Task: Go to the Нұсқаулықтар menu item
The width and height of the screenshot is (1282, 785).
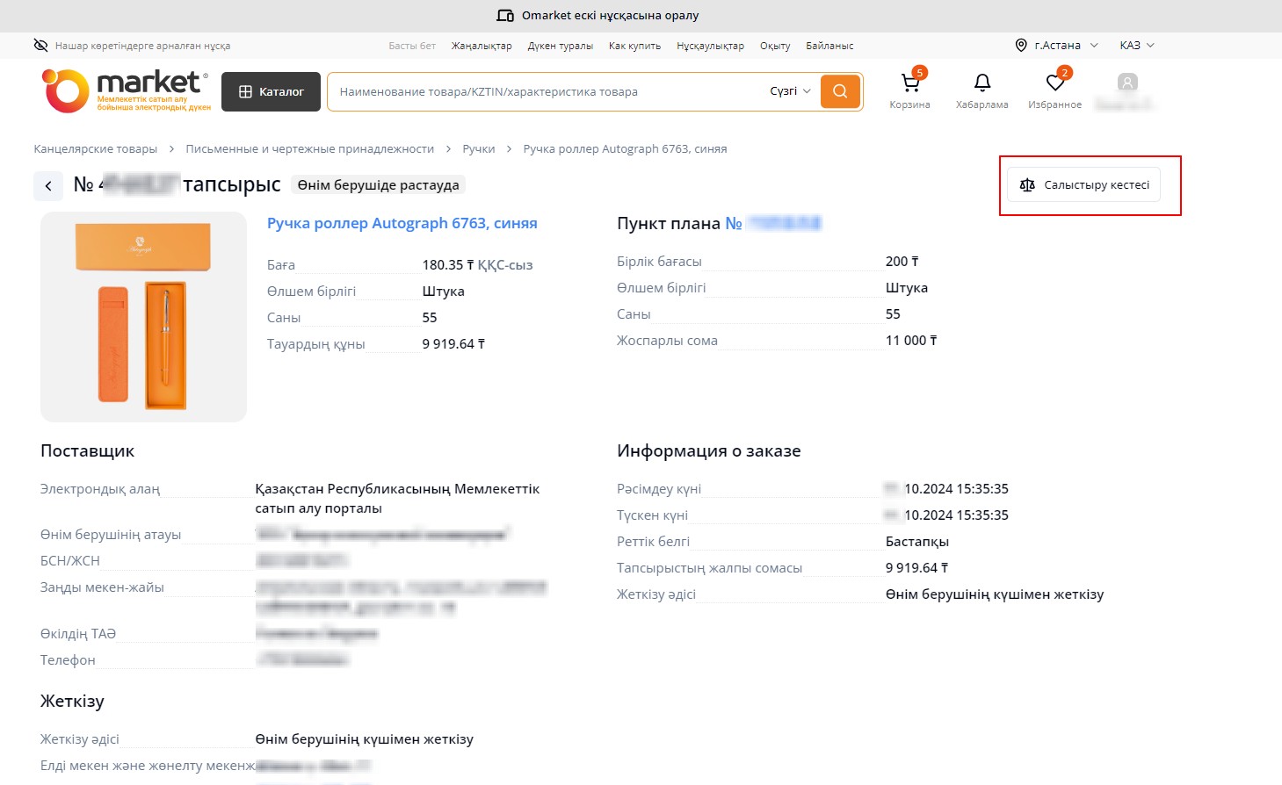Action: coord(710,46)
